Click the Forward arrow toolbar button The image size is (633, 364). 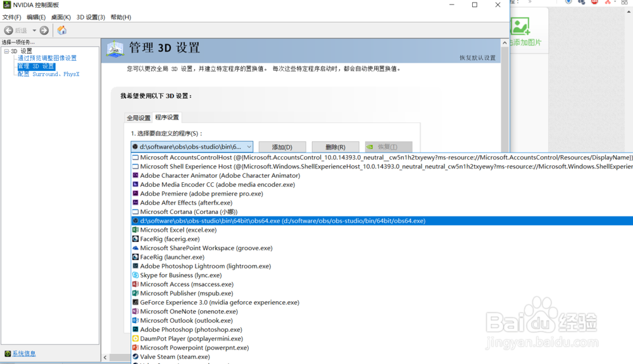[44, 30]
